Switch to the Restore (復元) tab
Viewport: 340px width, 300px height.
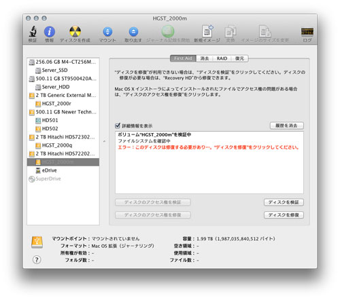coord(239,58)
